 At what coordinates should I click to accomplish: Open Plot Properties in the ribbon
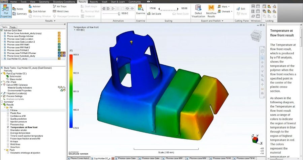[x=6, y=11]
